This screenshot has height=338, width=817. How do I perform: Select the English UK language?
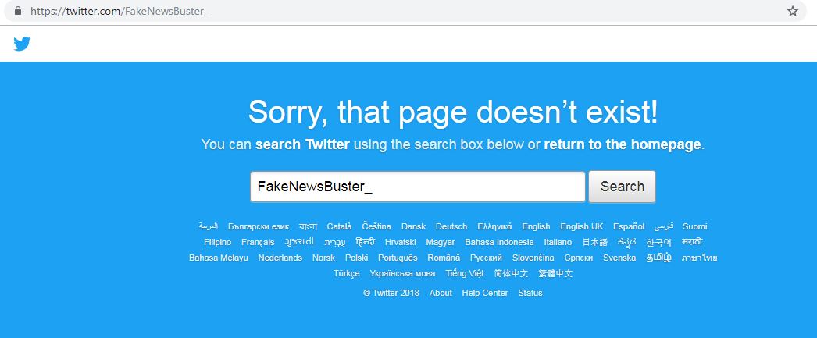(x=581, y=226)
